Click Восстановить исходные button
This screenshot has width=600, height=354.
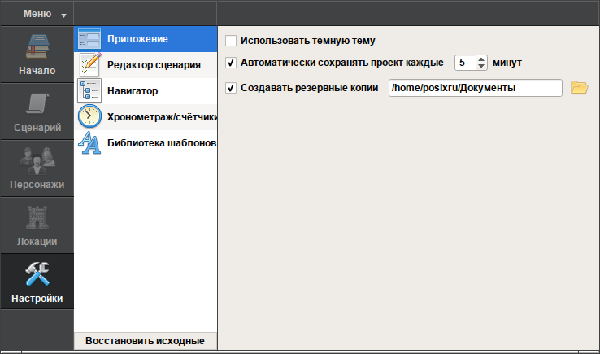pos(146,341)
